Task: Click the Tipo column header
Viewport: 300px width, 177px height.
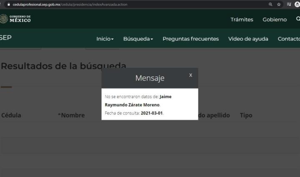Action: 246,116
